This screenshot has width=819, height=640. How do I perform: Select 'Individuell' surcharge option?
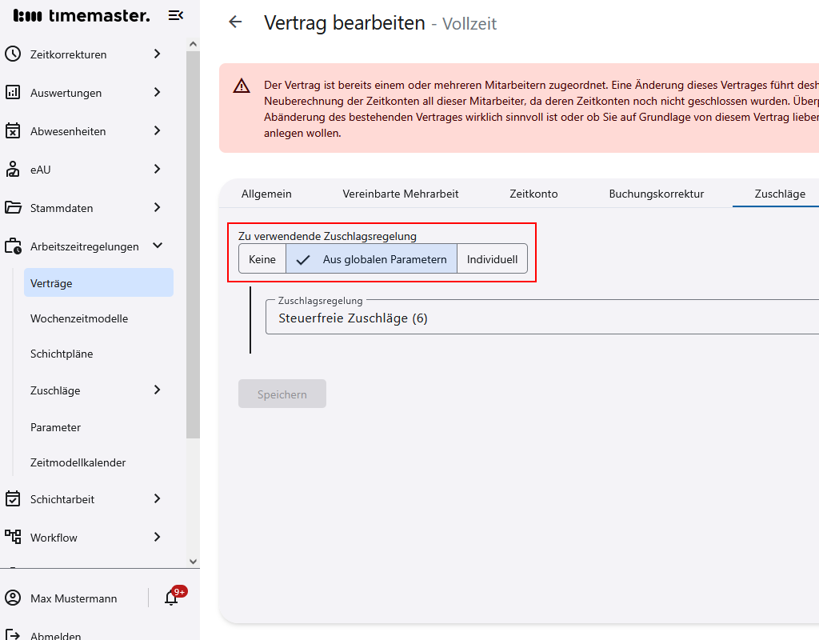coord(492,259)
